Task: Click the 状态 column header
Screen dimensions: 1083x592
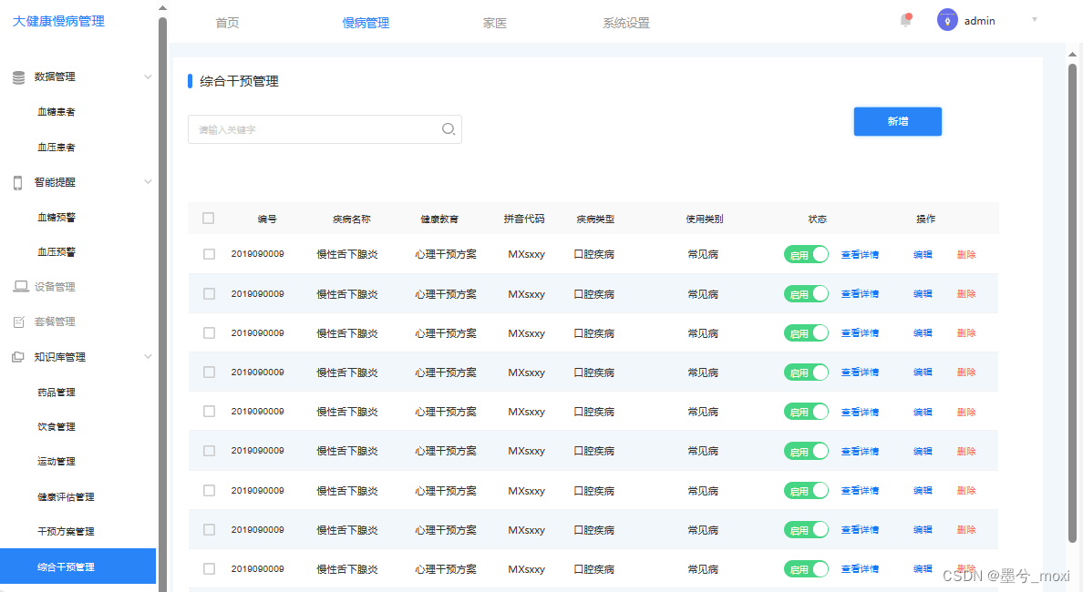Action: [818, 219]
